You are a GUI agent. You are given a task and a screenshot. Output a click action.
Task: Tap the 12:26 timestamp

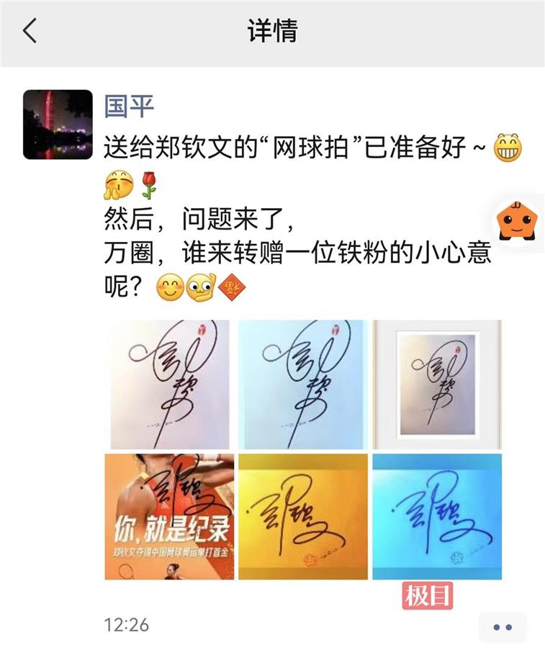point(126,625)
